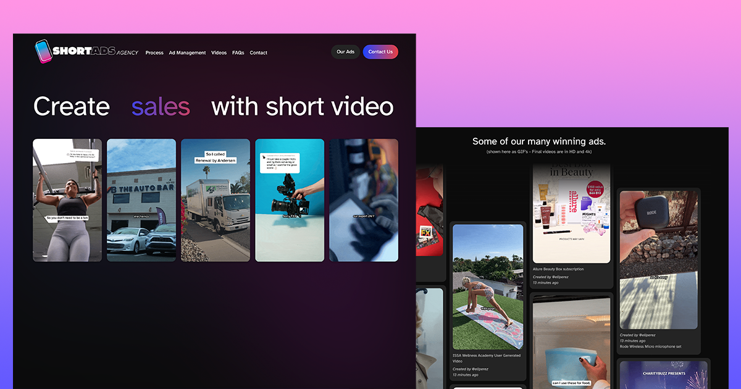
Task: Open The Auto Bar video thumbnail
Action: tap(141, 200)
